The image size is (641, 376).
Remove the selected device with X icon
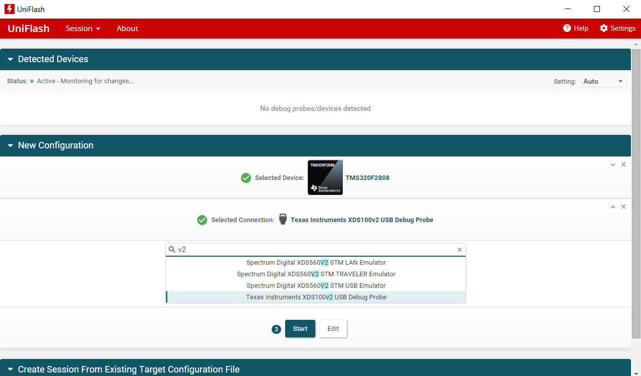click(623, 164)
